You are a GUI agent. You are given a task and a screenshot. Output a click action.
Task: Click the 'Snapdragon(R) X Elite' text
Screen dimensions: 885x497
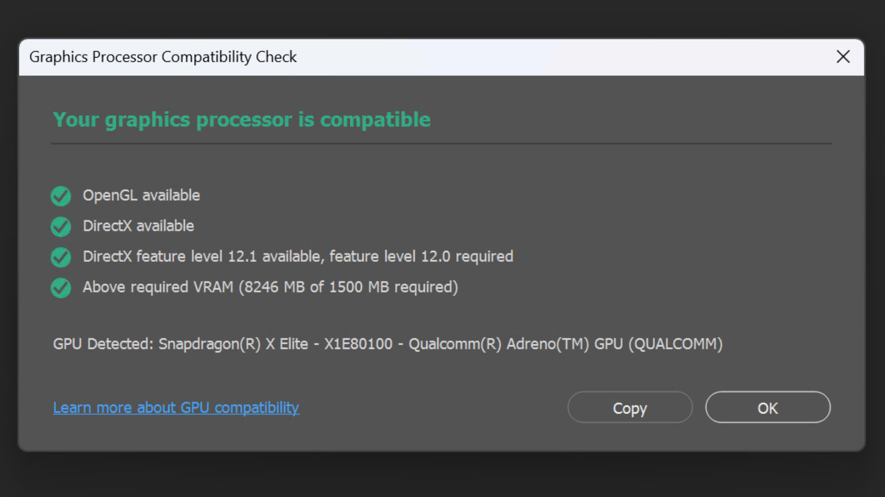(x=233, y=344)
